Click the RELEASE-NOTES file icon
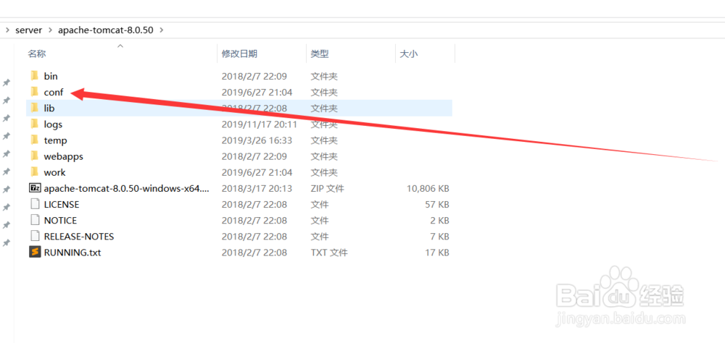The image size is (725, 343). (35, 237)
